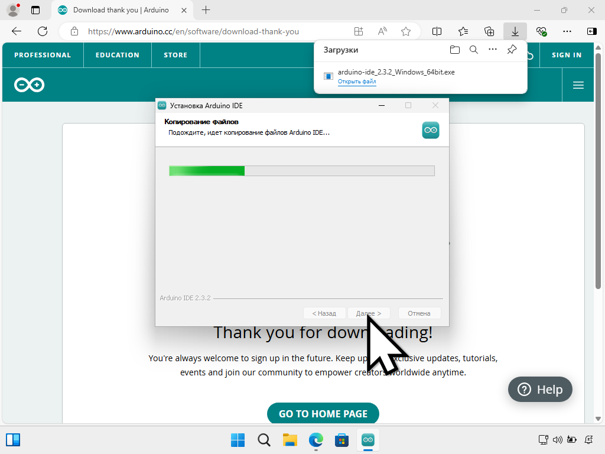The height and width of the screenshot is (454, 605).
Task: Open the tab actions menu icon
Action: click(35, 10)
